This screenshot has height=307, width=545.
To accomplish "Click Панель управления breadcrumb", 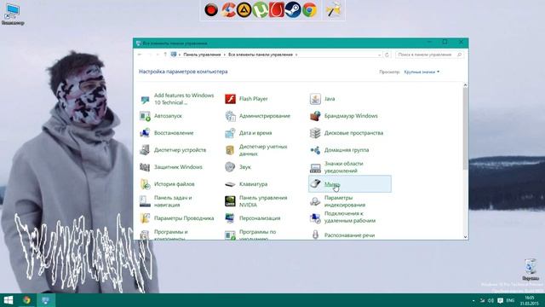I will pos(202,55).
